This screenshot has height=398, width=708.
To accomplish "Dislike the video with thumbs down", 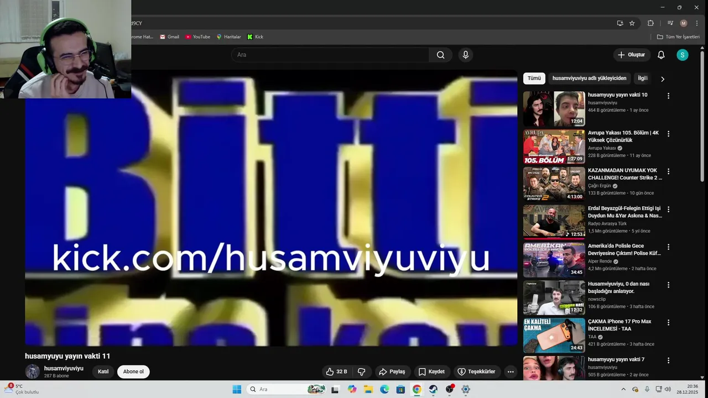I will 362,371.
